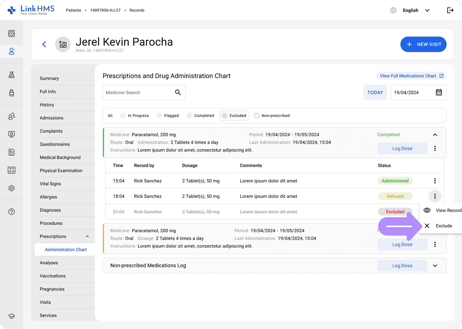The width and height of the screenshot is (462, 329).
Task: Click the New Visit button
Action: pos(423,44)
